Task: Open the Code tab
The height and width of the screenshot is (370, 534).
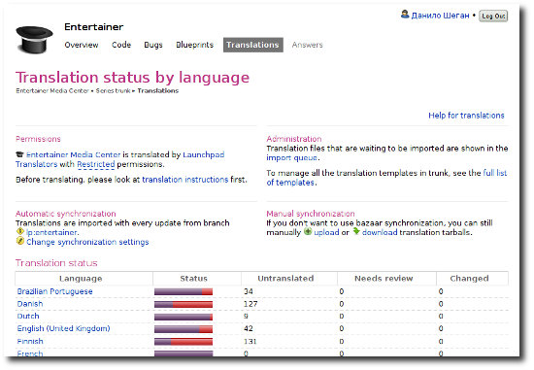Action: tap(121, 45)
